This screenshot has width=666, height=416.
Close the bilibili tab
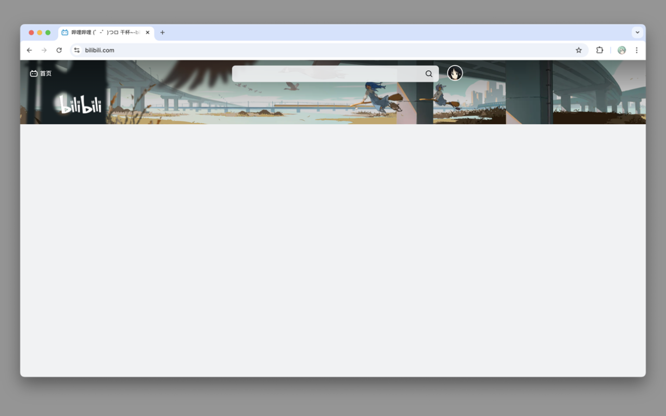148,32
